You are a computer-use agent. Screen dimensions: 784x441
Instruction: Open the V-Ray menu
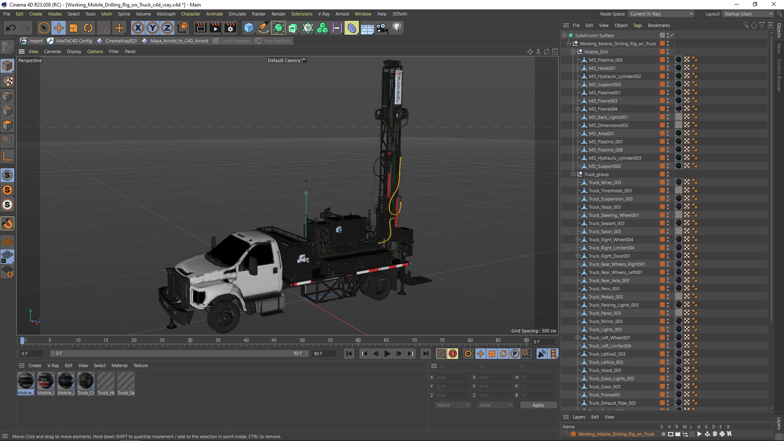coord(323,14)
